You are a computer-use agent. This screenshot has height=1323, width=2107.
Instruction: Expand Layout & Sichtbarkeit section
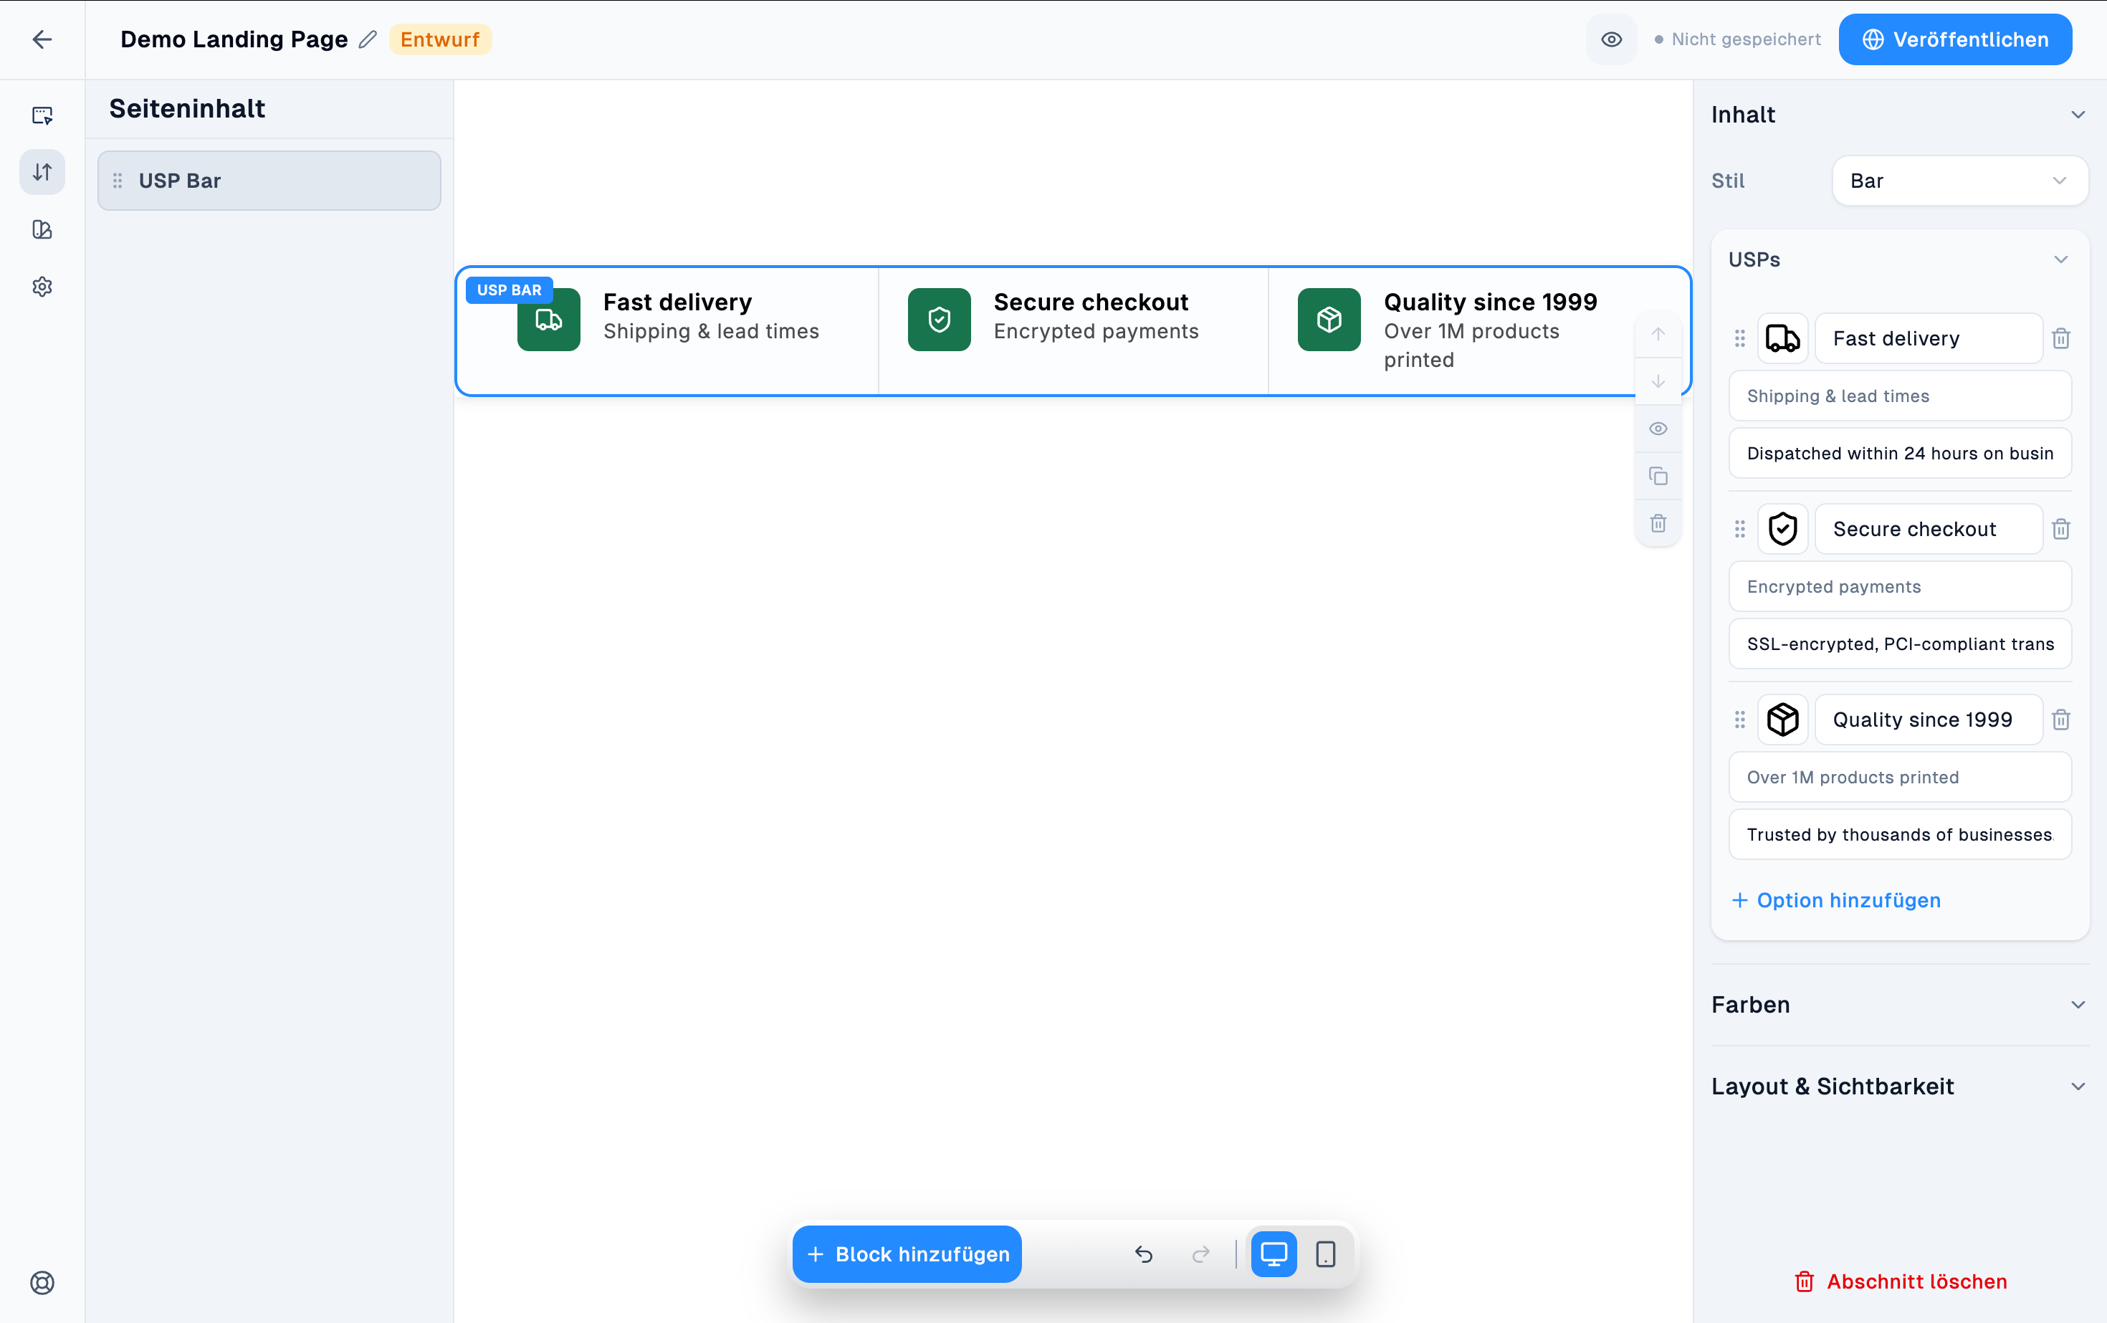(x=1900, y=1086)
